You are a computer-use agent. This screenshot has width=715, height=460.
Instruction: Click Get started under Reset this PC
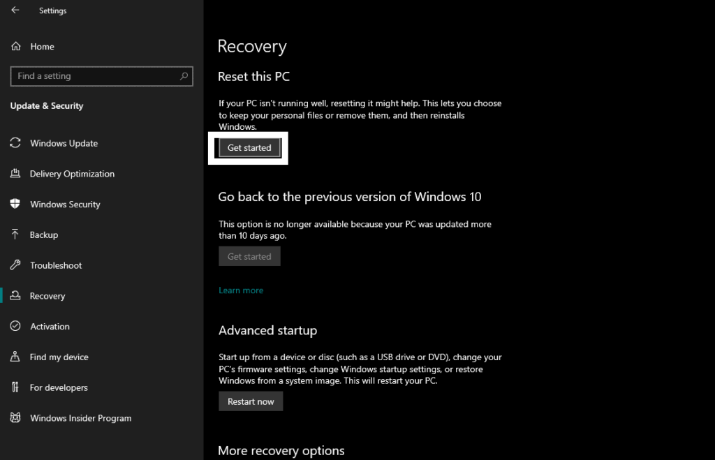249,148
